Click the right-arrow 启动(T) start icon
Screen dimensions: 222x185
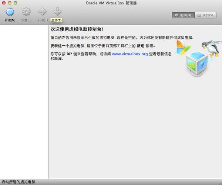[x=42, y=12]
